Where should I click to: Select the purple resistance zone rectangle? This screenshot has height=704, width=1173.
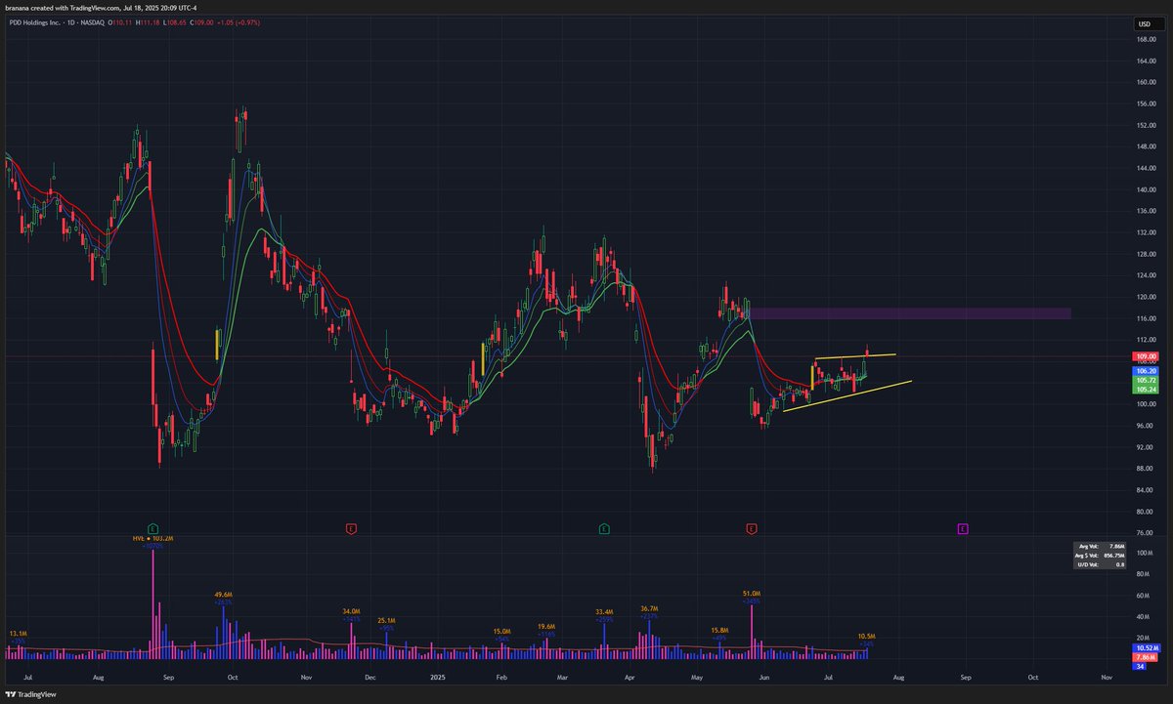[910, 313]
